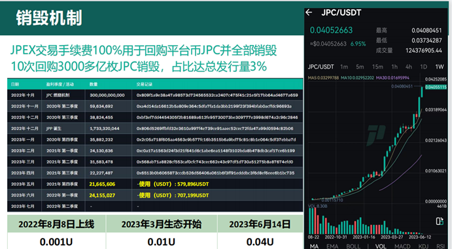Open the October 2022 burn transaction hash
The image size is (452, 249).
217,95
